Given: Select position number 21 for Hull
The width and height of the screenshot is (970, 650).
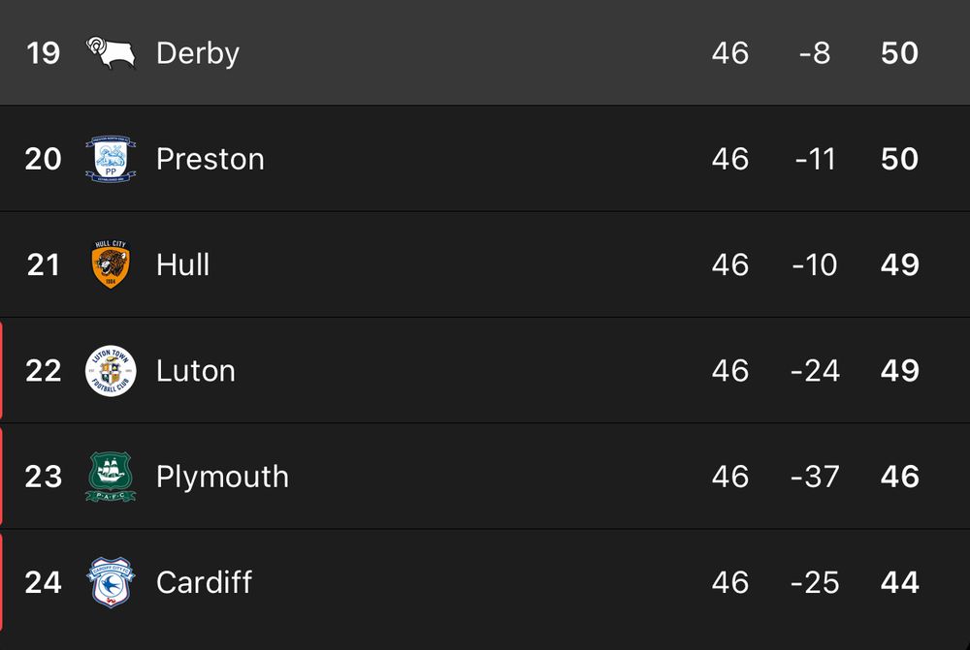Looking at the screenshot, I should 43,264.
